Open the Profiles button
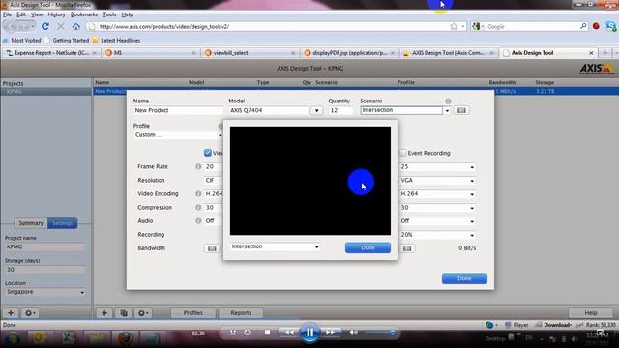Image resolution: width=619 pixels, height=348 pixels. [x=193, y=313]
